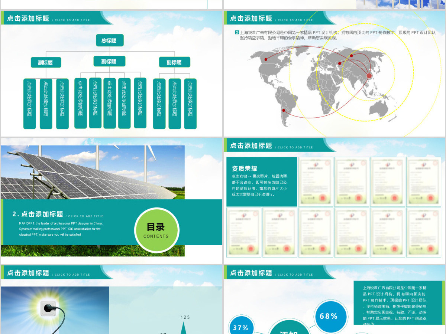Select the red dot on South America in the map

click(x=284, y=110)
